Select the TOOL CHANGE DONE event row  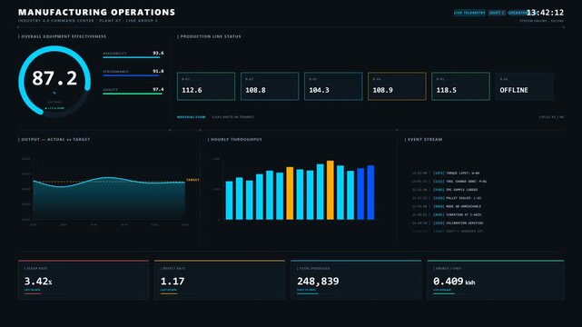tap(449, 182)
